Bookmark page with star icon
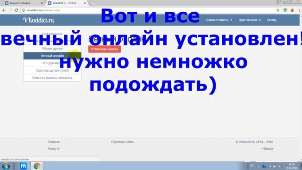The width and height of the screenshot is (302, 170). [278, 10]
